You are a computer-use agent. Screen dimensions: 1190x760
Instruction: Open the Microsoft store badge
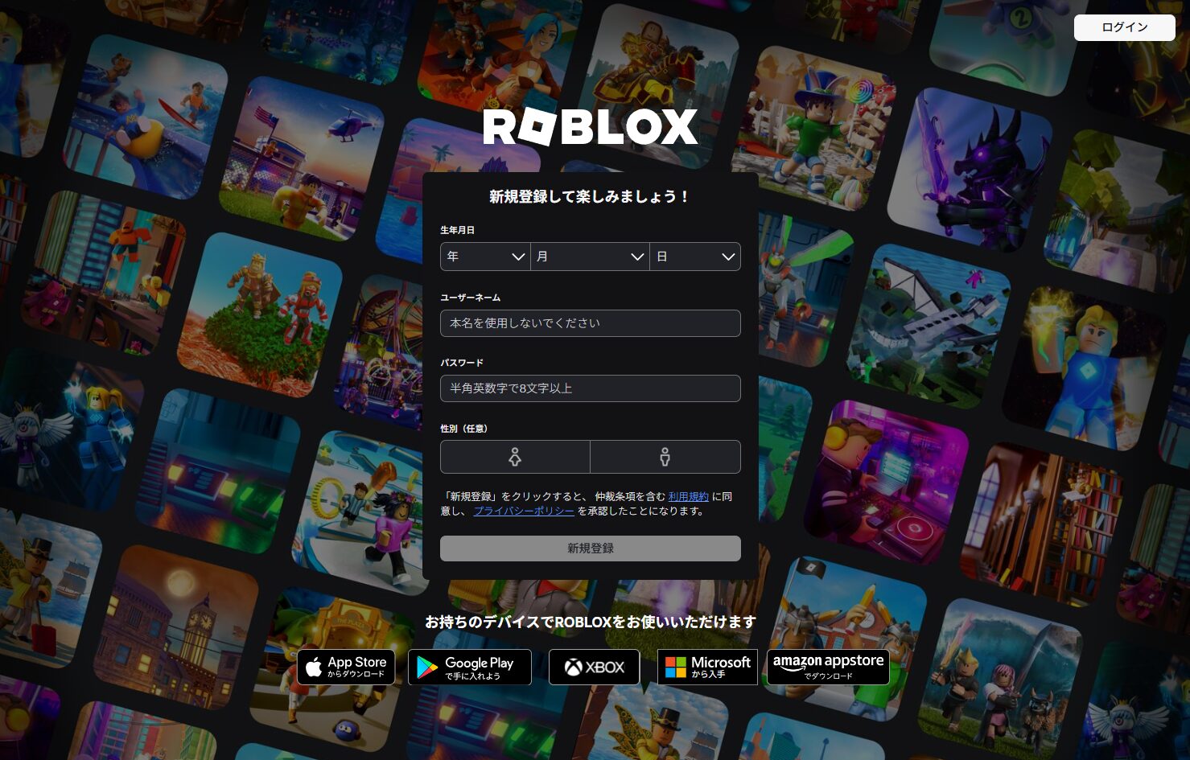[707, 668]
